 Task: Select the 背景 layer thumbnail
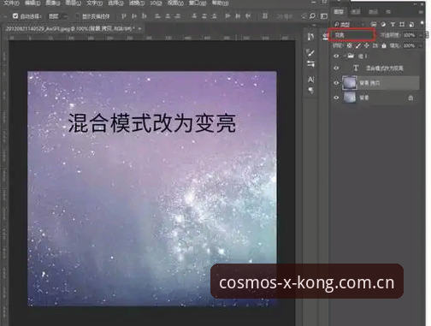[350, 98]
